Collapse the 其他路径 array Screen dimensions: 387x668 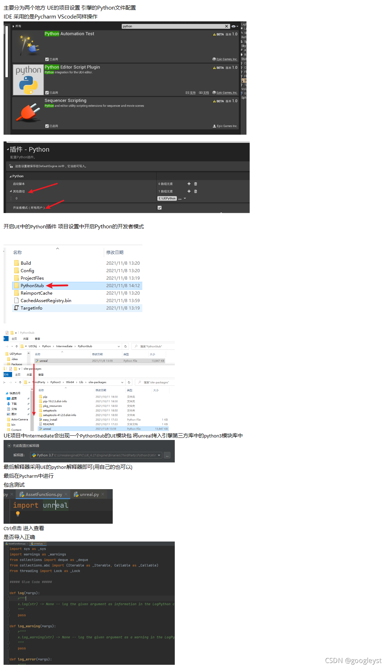click(11, 191)
